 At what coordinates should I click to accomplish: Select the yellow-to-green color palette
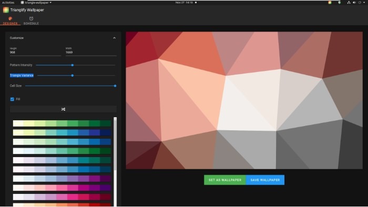tap(62, 123)
